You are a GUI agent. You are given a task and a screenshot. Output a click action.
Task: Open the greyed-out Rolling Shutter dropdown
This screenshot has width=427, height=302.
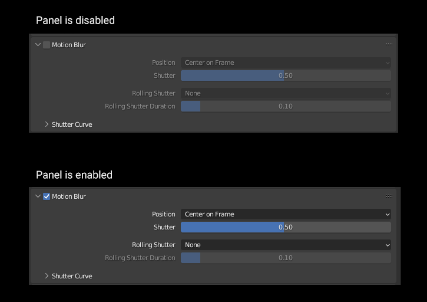[x=286, y=93]
